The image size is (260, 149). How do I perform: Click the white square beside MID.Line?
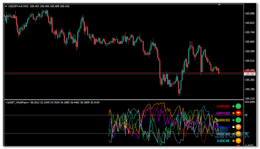point(233,127)
